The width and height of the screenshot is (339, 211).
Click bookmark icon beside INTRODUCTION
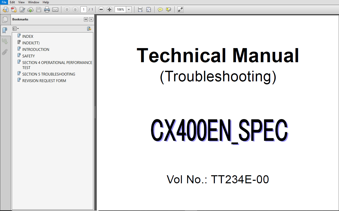tap(19, 49)
